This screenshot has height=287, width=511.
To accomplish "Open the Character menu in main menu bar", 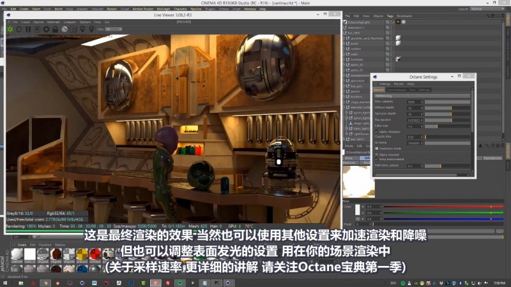I will coord(180,9).
